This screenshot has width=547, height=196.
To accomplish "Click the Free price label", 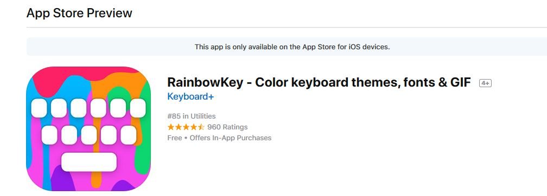I will (x=174, y=138).
